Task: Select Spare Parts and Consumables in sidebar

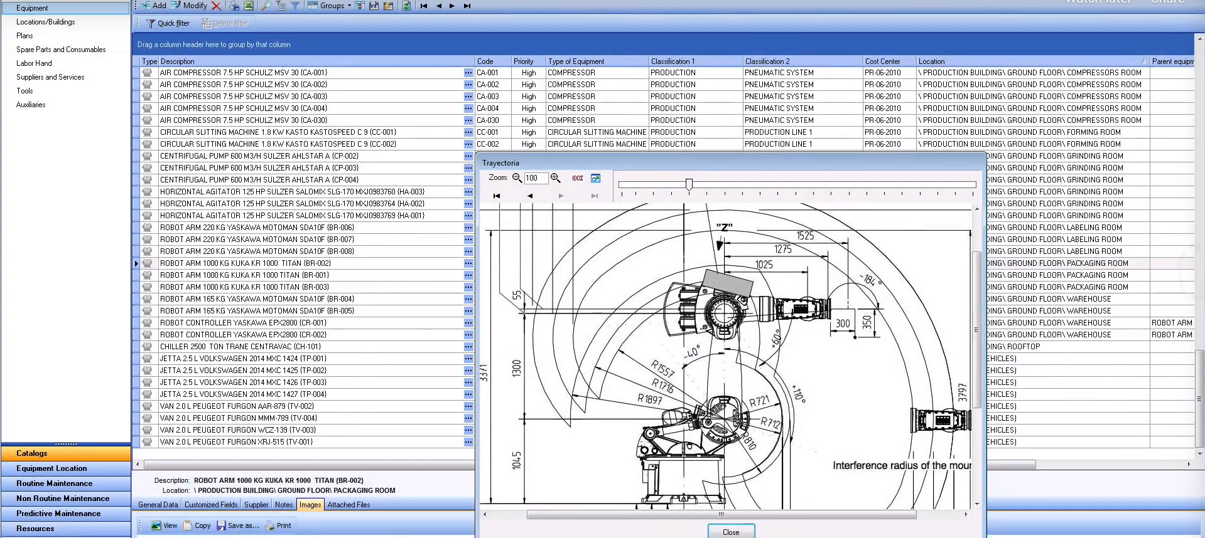Action: coord(61,50)
